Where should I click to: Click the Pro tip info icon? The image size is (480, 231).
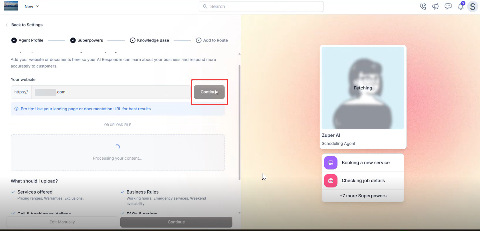(16, 109)
